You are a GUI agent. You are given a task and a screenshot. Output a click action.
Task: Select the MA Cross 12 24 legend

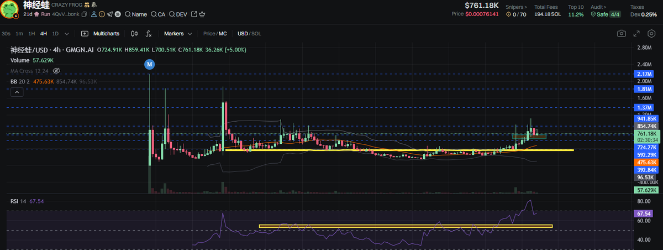pyautogui.click(x=30, y=71)
